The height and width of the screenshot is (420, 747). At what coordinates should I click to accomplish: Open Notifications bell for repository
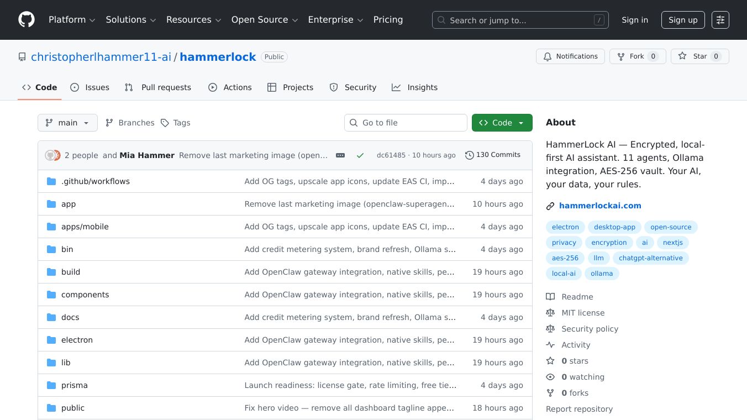pos(570,56)
